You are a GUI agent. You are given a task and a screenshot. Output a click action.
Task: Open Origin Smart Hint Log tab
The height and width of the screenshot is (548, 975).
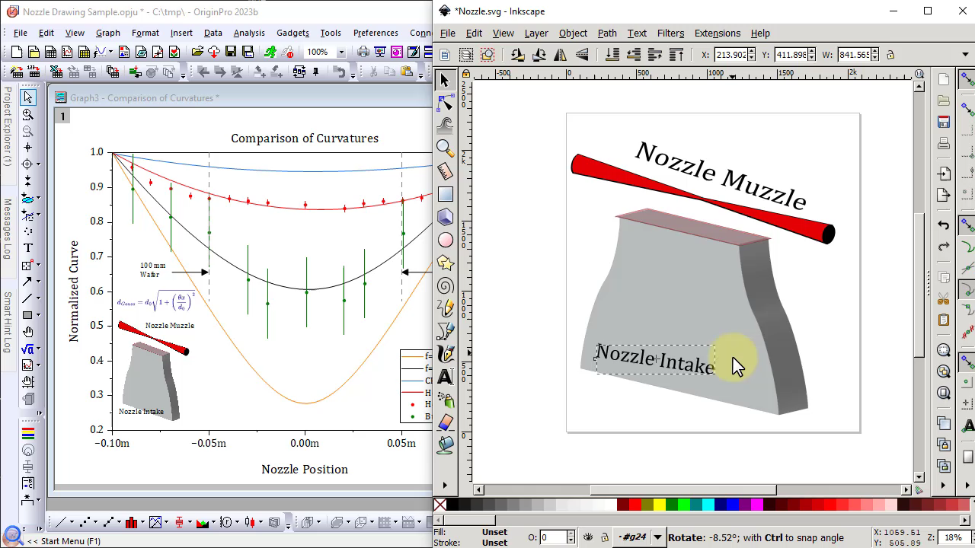(8, 321)
